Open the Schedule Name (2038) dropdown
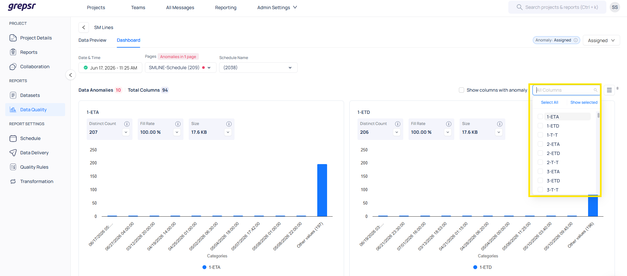This screenshot has height=276, width=627. point(258,68)
